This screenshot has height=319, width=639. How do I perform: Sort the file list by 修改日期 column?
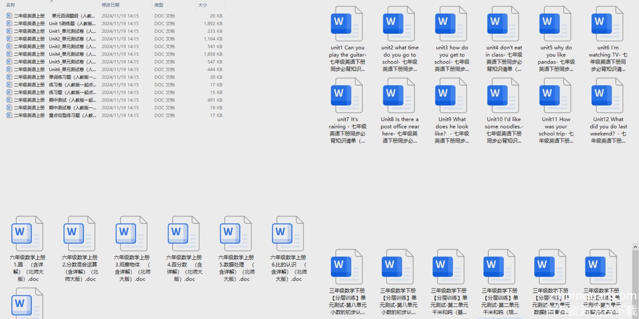point(111,5)
